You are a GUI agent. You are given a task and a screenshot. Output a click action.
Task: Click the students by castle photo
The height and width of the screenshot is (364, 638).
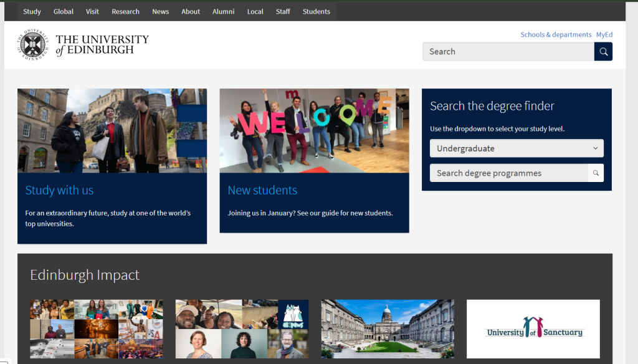point(112,131)
